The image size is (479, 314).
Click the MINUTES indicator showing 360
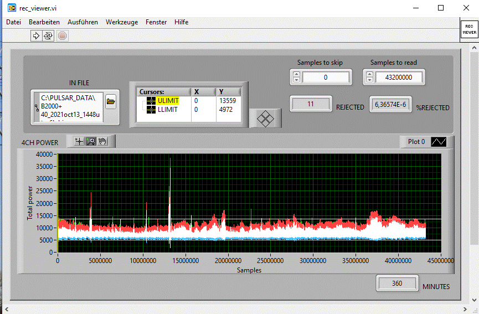397,283
